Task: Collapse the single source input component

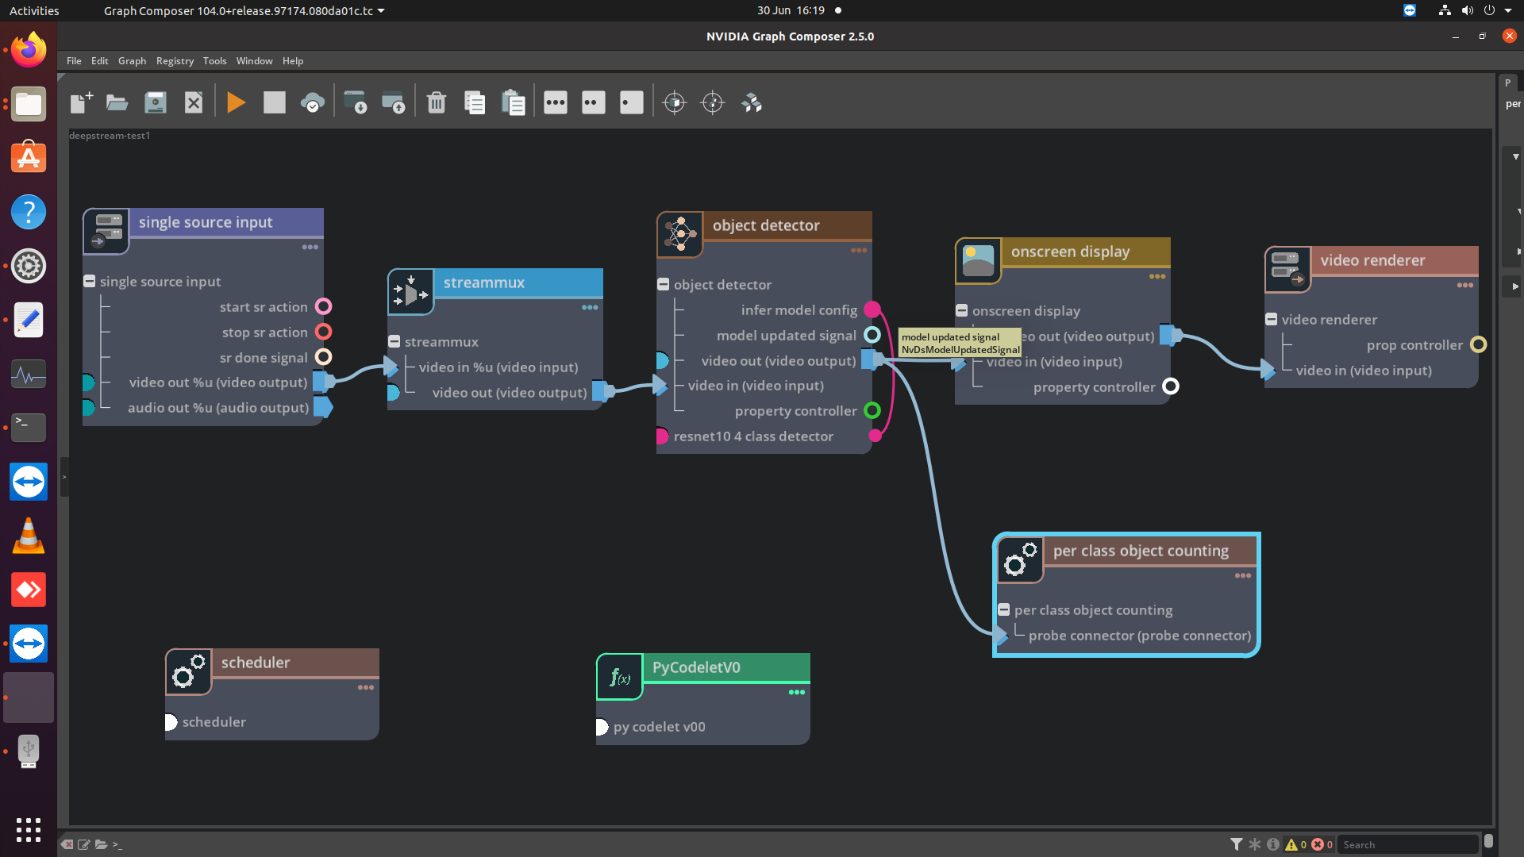Action: (x=90, y=282)
